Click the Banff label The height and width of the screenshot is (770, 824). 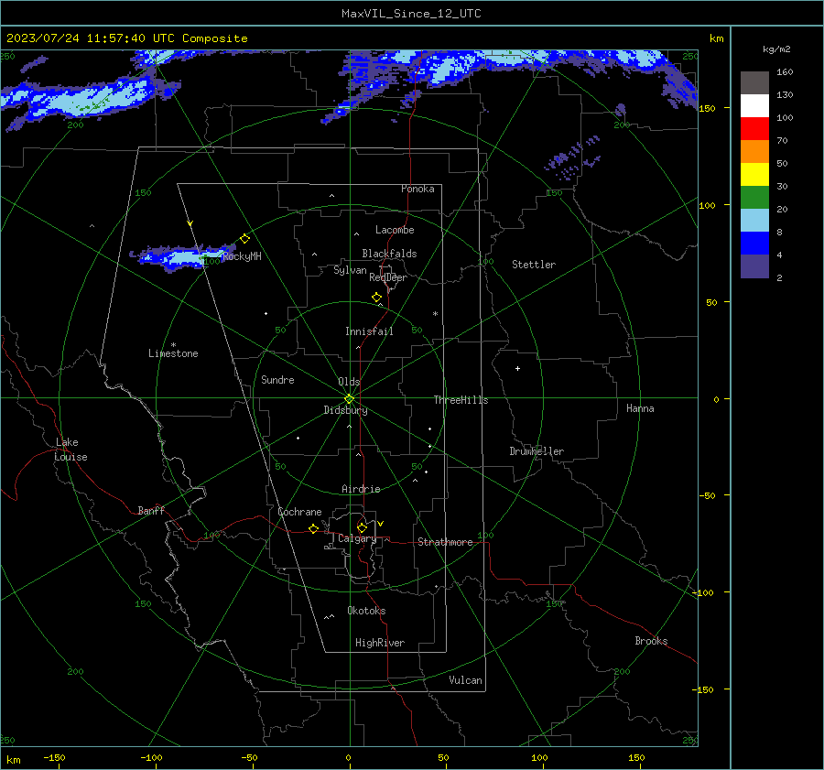coord(151,510)
